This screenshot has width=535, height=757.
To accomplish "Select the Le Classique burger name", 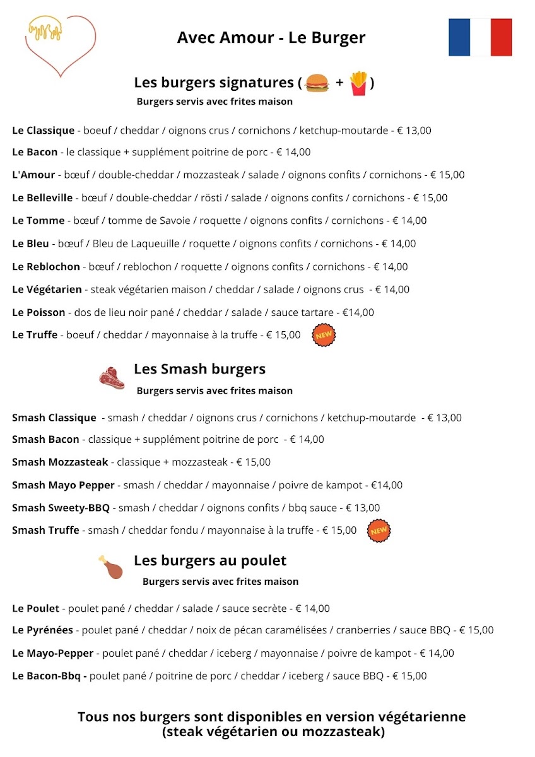I will tap(44, 131).
